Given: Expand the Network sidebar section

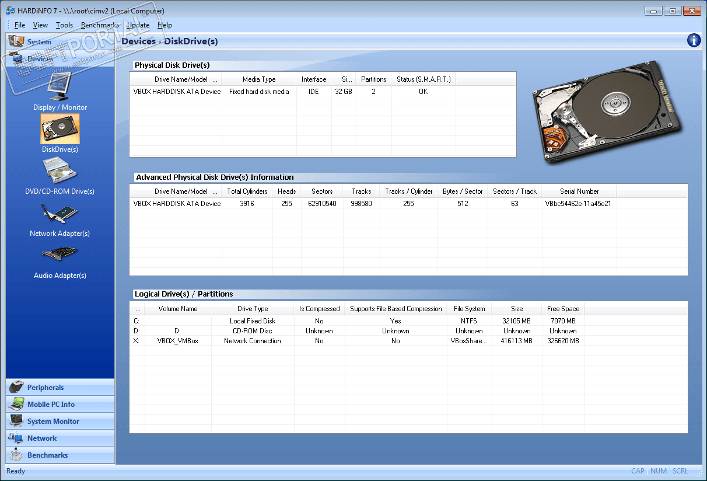Looking at the screenshot, I should (x=60, y=438).
